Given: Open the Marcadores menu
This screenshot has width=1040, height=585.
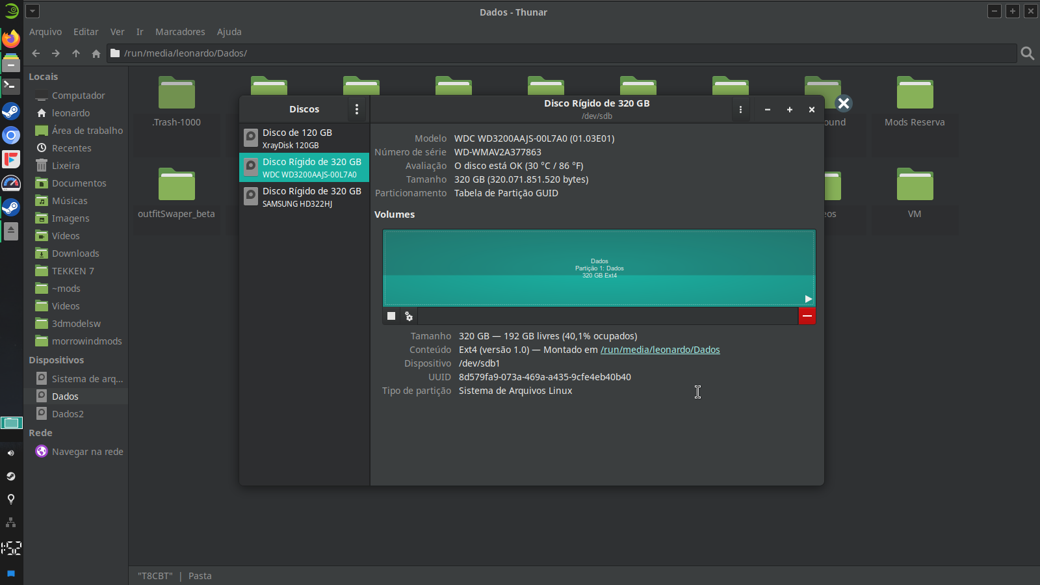Looking at the screenshot, I should click(x=180, y=32).
